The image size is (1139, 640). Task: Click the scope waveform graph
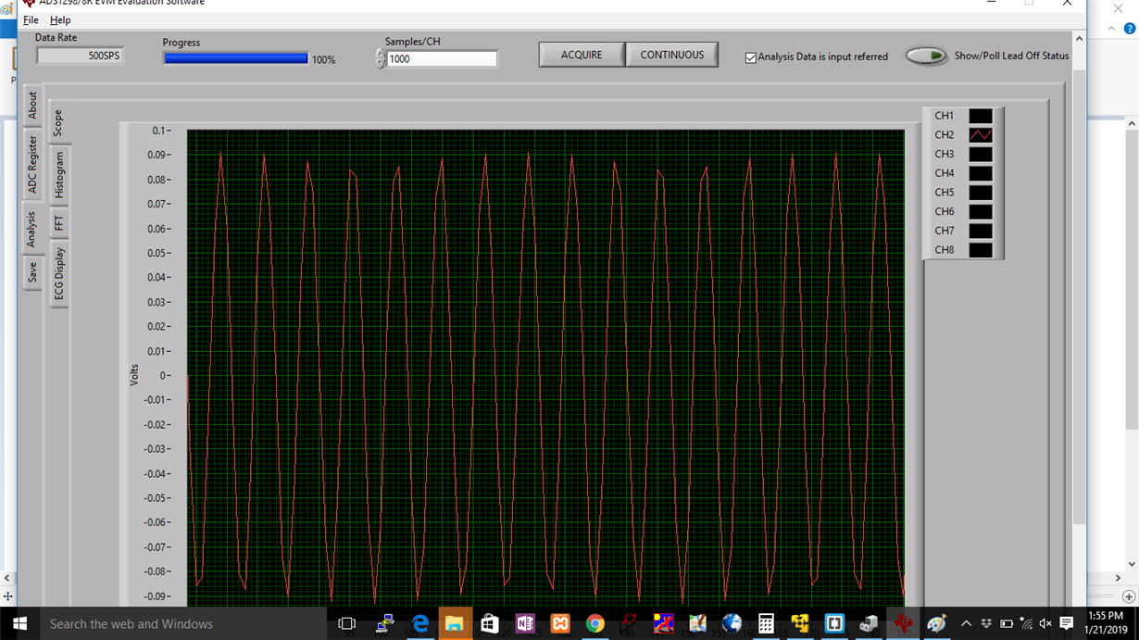(545, 368)
